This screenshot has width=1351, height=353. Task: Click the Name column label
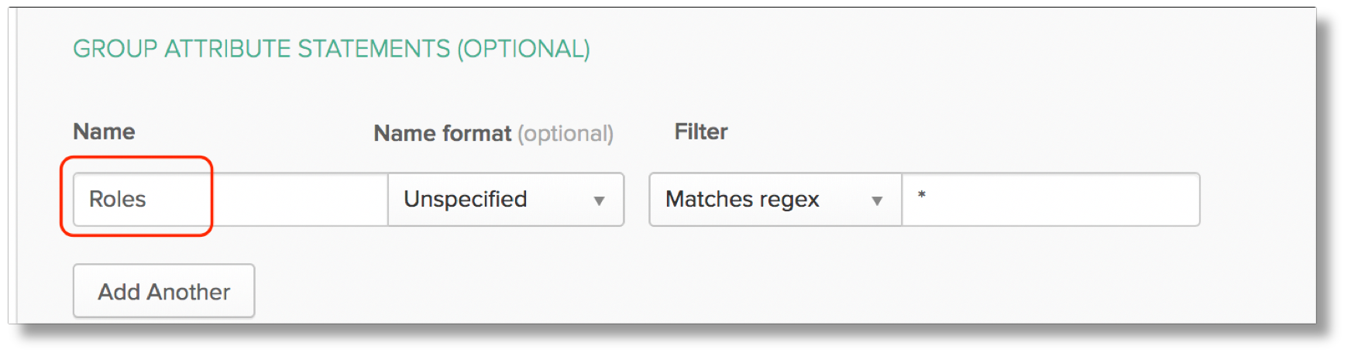click(104, 132)
